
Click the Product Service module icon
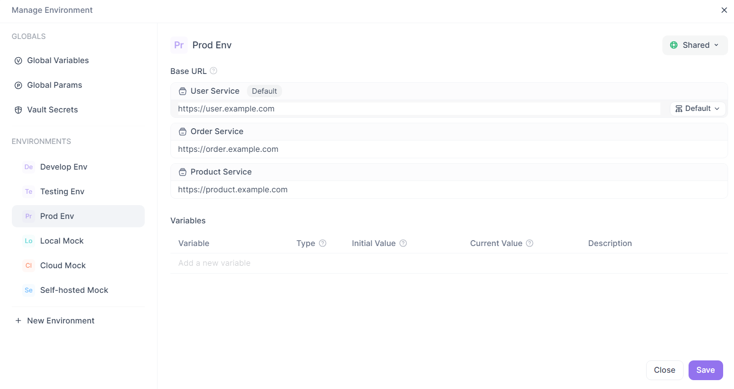183,172
